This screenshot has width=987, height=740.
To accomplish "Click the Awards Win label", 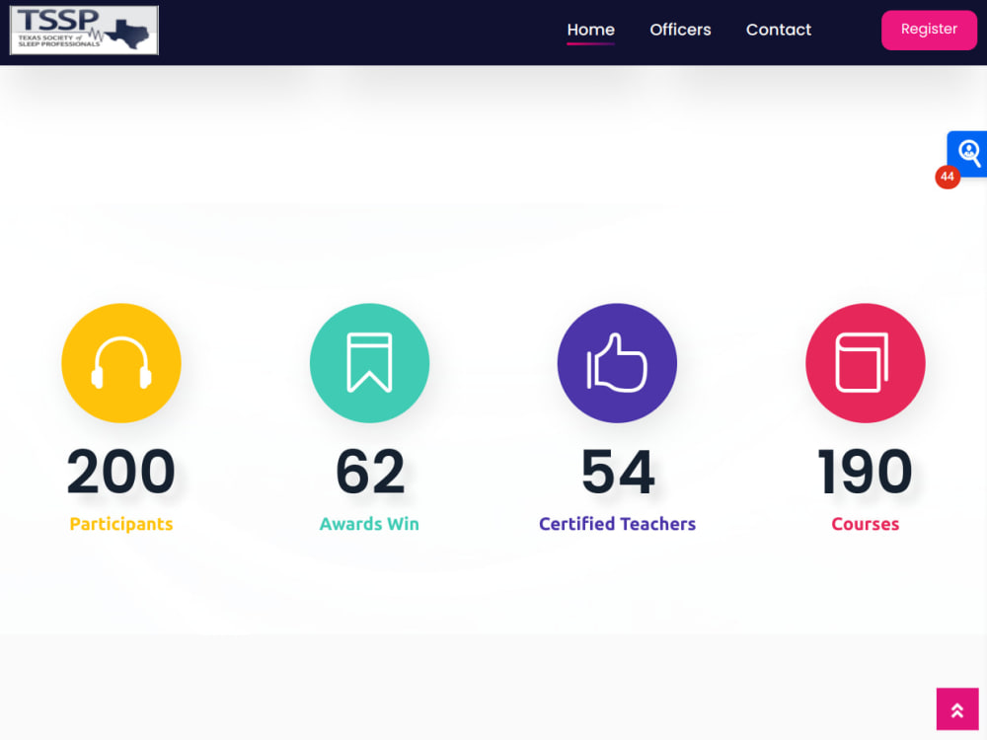I will point(369,524).
